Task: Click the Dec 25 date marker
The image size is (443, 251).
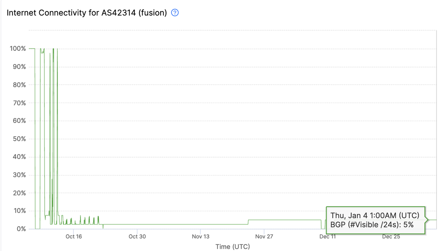Action: pyautogui.click(x=391, y=236)
